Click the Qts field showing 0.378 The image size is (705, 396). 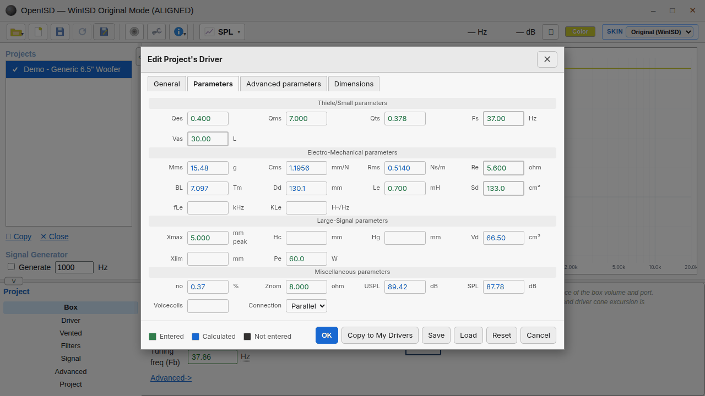click(405, 118)
